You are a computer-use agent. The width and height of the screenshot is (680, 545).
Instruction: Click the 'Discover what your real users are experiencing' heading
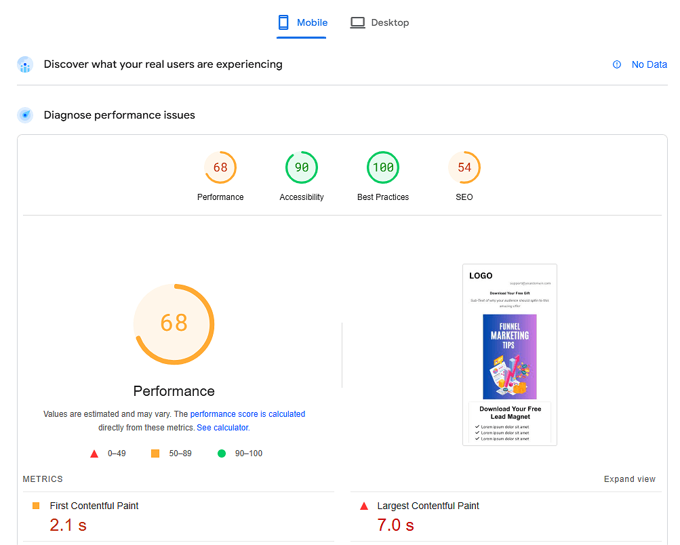tap(163, 64)
